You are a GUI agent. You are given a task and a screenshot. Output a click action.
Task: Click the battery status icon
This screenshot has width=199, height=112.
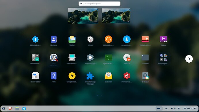(x=179, y=109)
